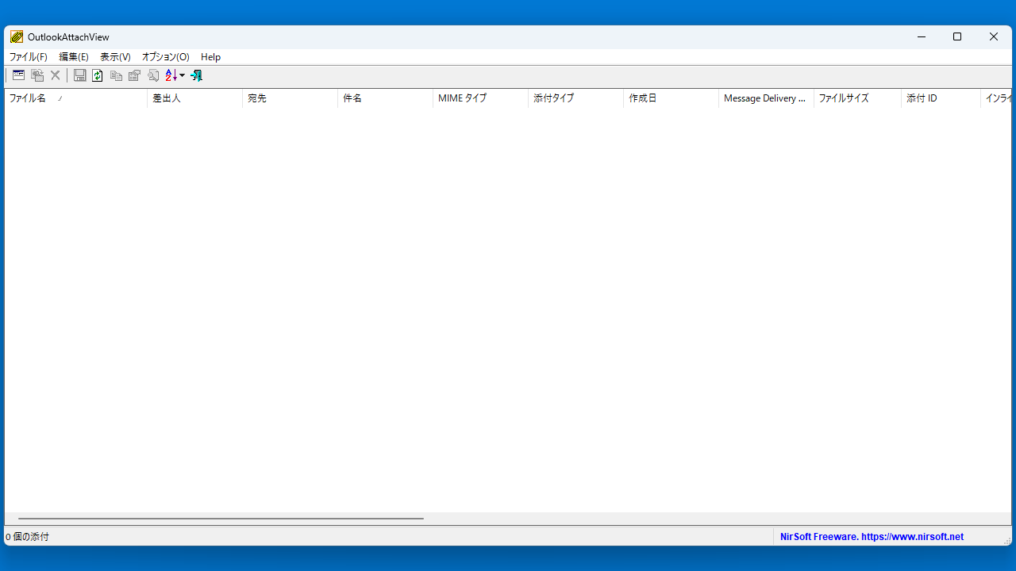Click the find magnifier toolbar icon
The height and width of the screenshot is (571, 1016).
[153, 75]
